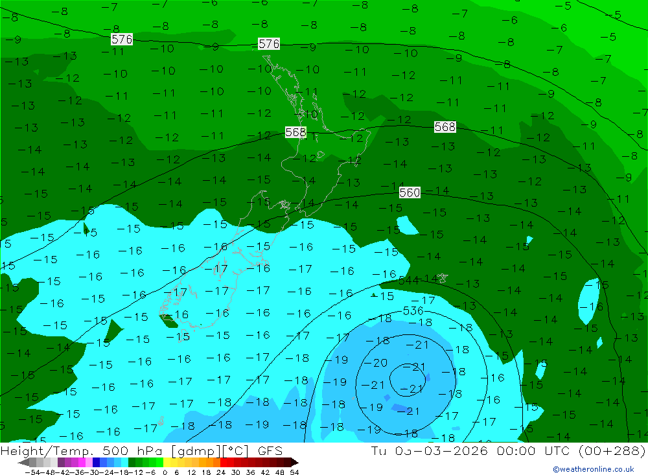Click the 560 height contour label
The height and width of the screenshot is (475, 648).
coord(410,192)
